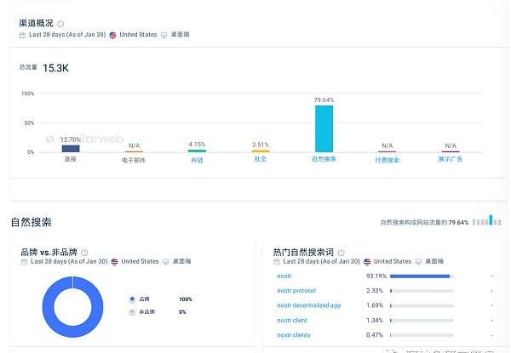This screenshot has width=511, height=353.
Task: Click the nostr 93.19% traffic share bar
Action: click(x=419, y=276)
